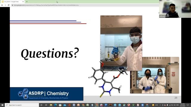The width and height of the screenshot is (191, 107).
Task: Click photo of two students in lab coats
Action: [155, 75]
